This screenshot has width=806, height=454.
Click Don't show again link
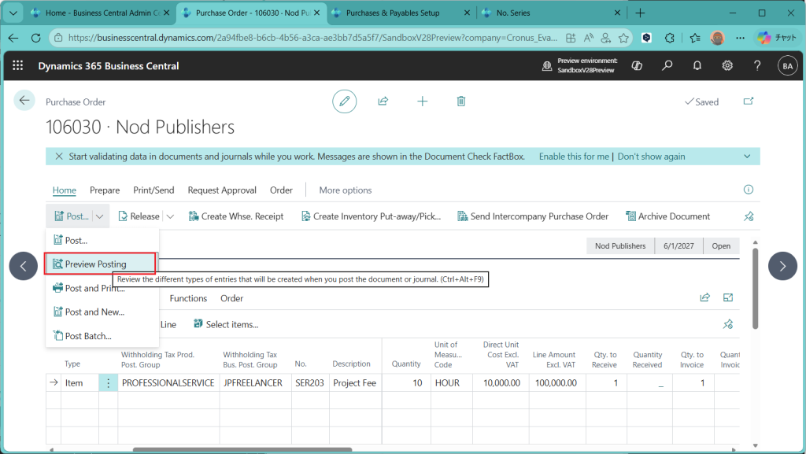point(651,157)
